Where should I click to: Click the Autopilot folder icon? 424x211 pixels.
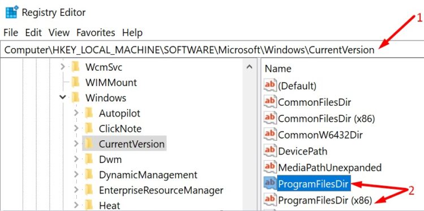(89, 113)
